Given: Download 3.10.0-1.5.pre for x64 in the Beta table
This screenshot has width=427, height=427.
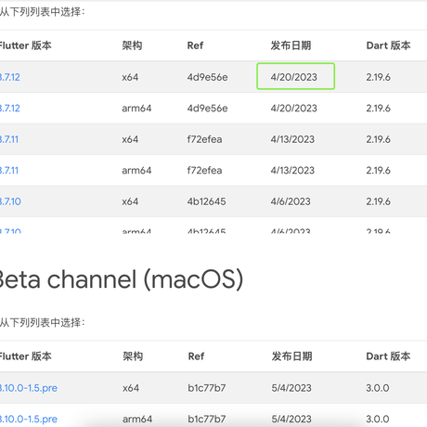Looking at the screenshot, I should (29, 388).
